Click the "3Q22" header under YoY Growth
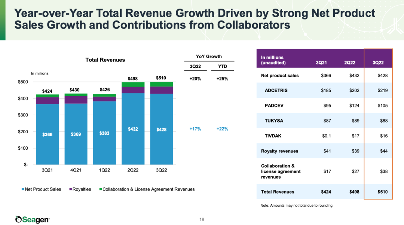The image size is (404, 225). [x=195, y=67]
